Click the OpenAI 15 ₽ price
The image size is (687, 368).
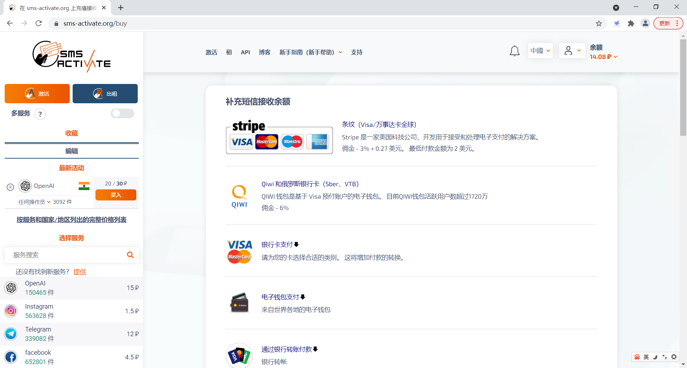tap(133, 288)
